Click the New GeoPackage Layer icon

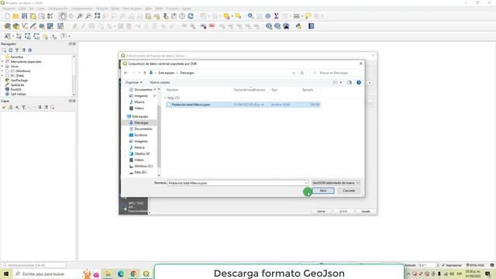15,26
